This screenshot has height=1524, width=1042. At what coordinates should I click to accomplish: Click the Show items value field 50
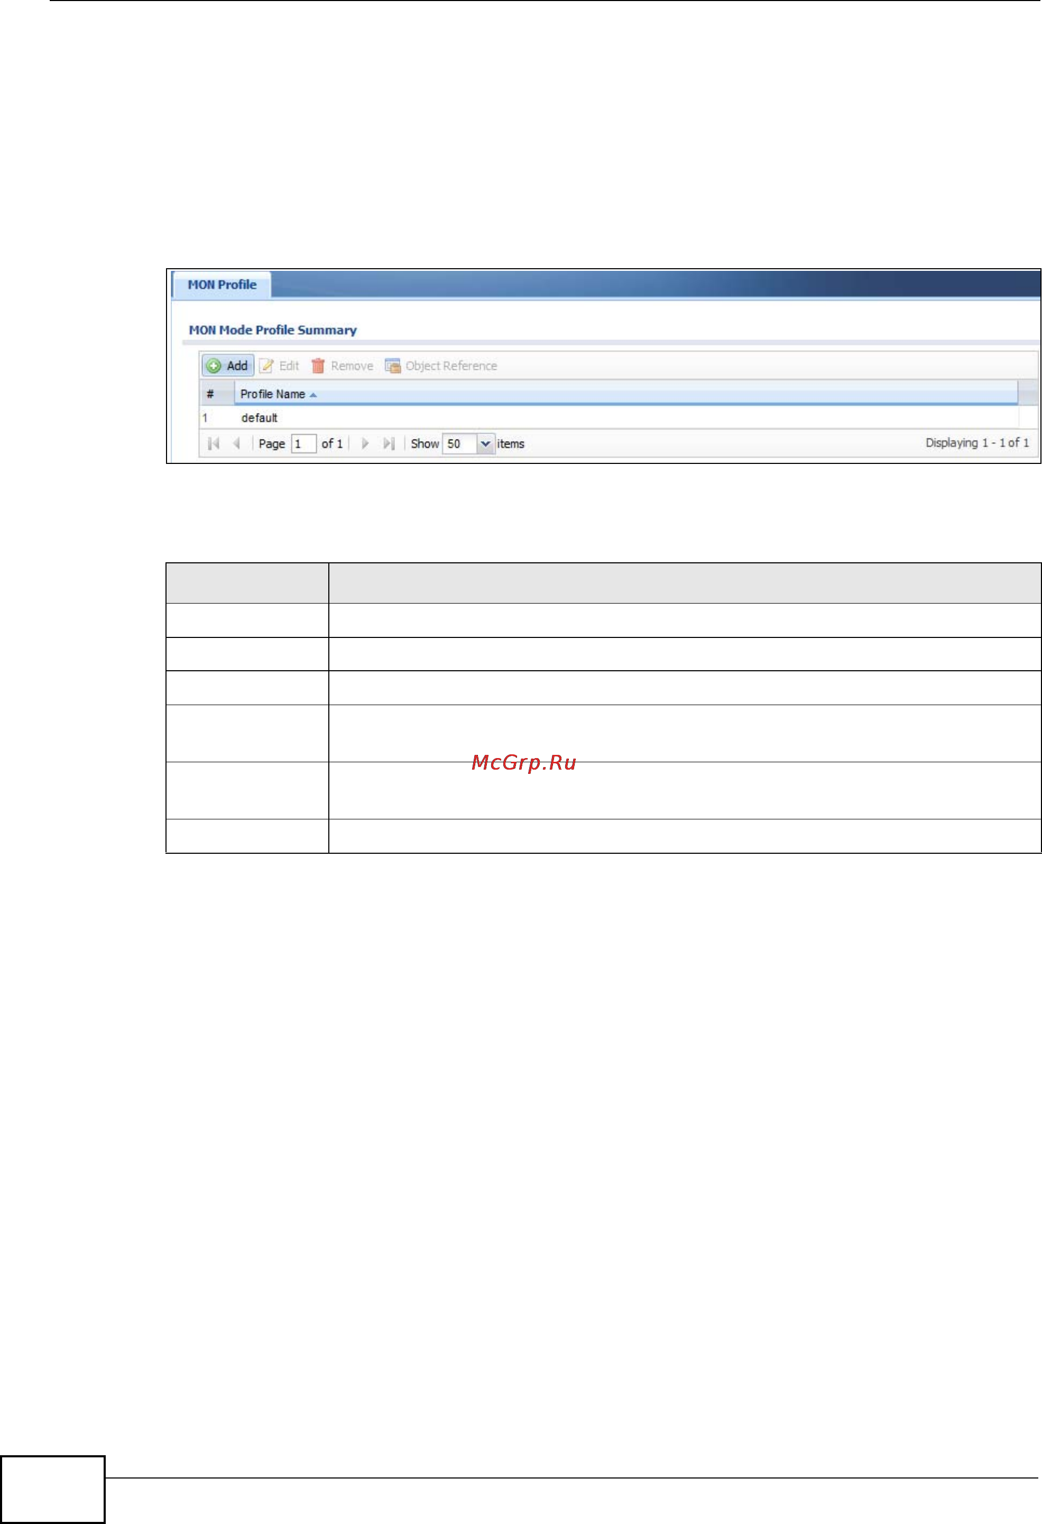(460, 444)
